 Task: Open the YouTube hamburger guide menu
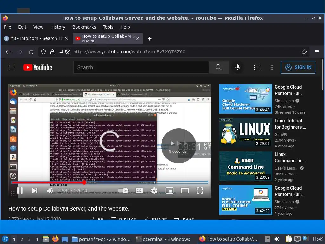point(12,67)
